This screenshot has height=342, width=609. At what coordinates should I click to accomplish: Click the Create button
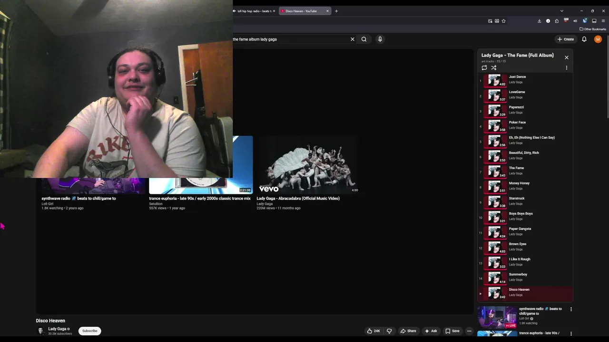tap(566, 39)
